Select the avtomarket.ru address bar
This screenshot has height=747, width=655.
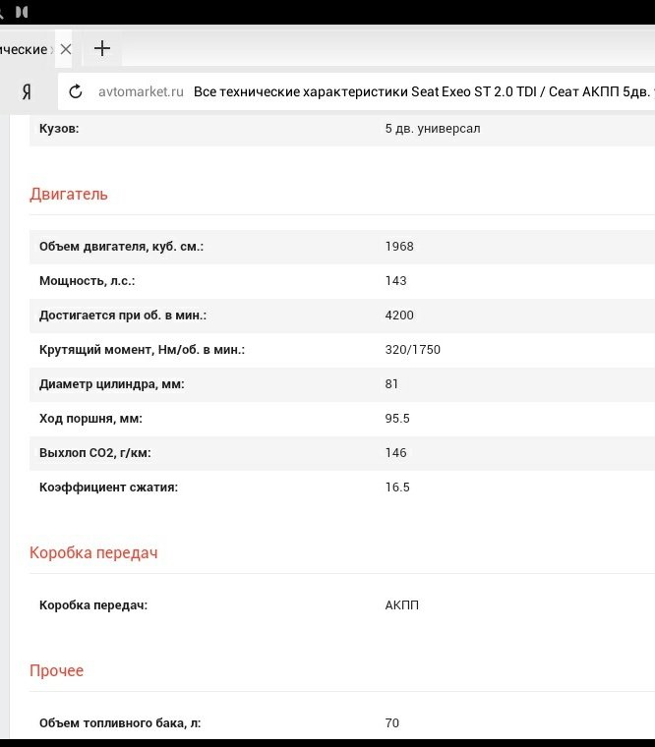pos(357,91)
